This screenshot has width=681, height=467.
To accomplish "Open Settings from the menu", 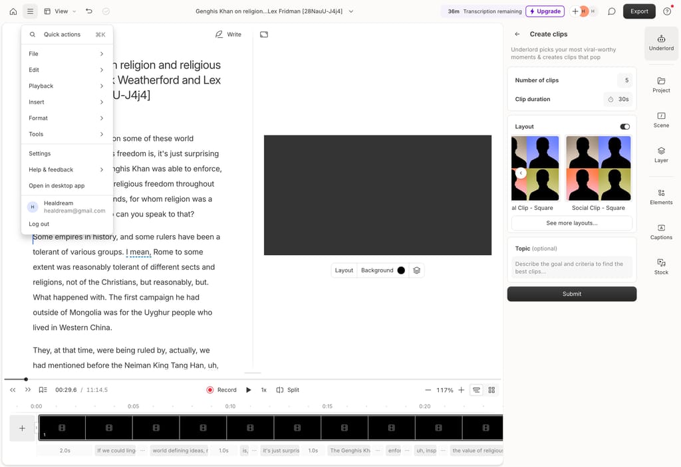I will pos(40,153).
